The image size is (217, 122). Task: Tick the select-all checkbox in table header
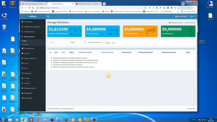pyautogui.click(x=50, y=52)
